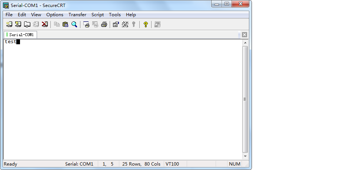359x170 pixels.
Task: Click scrollbar down arrow in terminal
Action: 245,156
